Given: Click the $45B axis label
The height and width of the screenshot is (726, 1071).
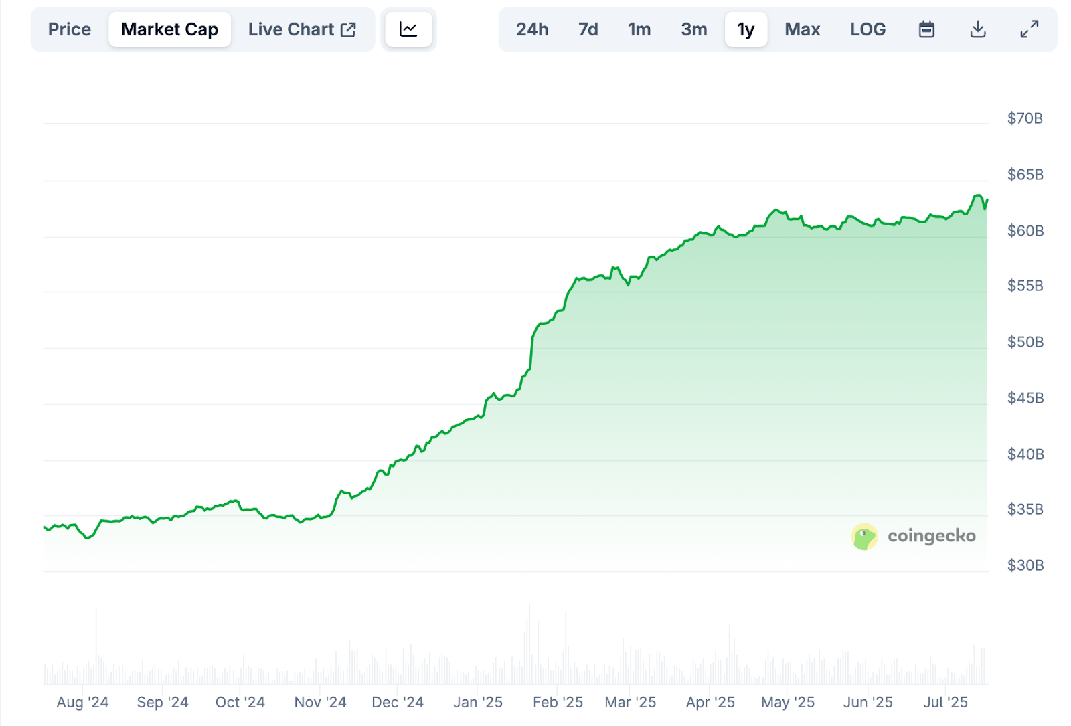Looking at the screenshot, I should point(1025,398).
